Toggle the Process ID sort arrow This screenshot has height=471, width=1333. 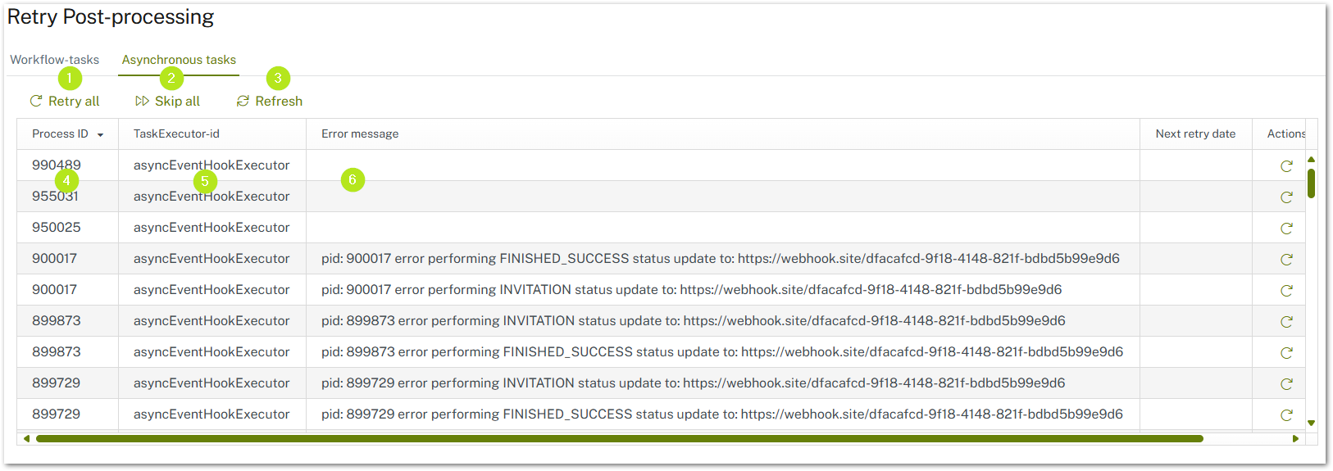tap(100, 135)
